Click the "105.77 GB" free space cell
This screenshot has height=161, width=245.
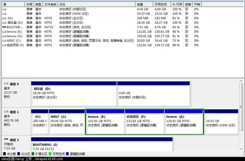pos(162,36)
